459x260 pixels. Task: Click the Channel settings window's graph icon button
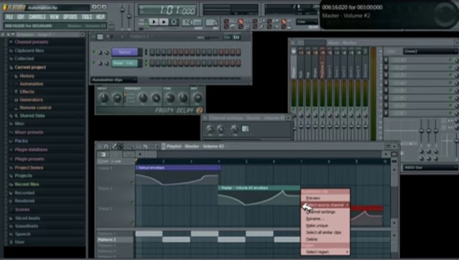coord(245,129)
